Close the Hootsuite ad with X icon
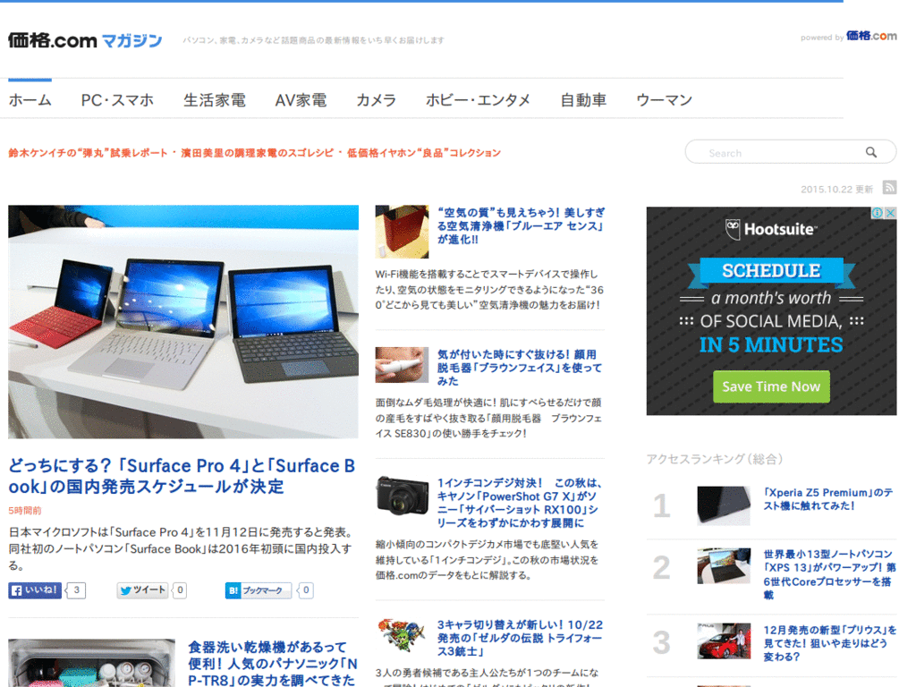This screenshot has width=916, height=687. (x=890, y=213)
